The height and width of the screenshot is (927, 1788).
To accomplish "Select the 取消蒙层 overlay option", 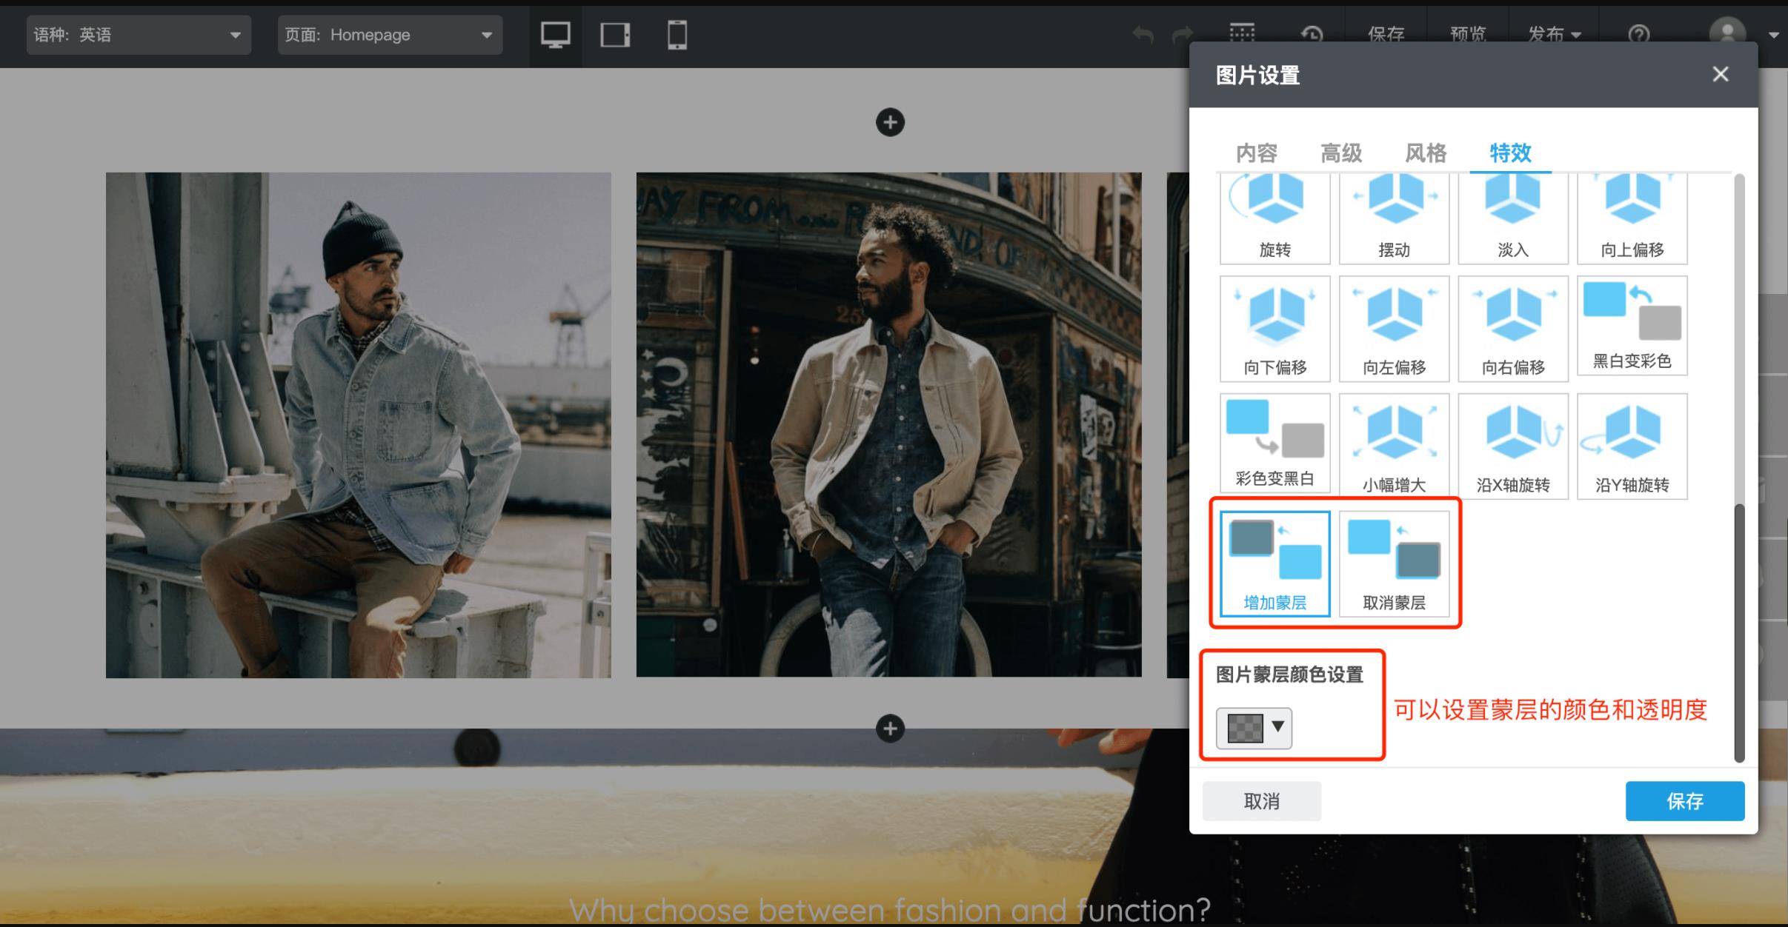I will pyautogui.click(x=1394, y=563).
